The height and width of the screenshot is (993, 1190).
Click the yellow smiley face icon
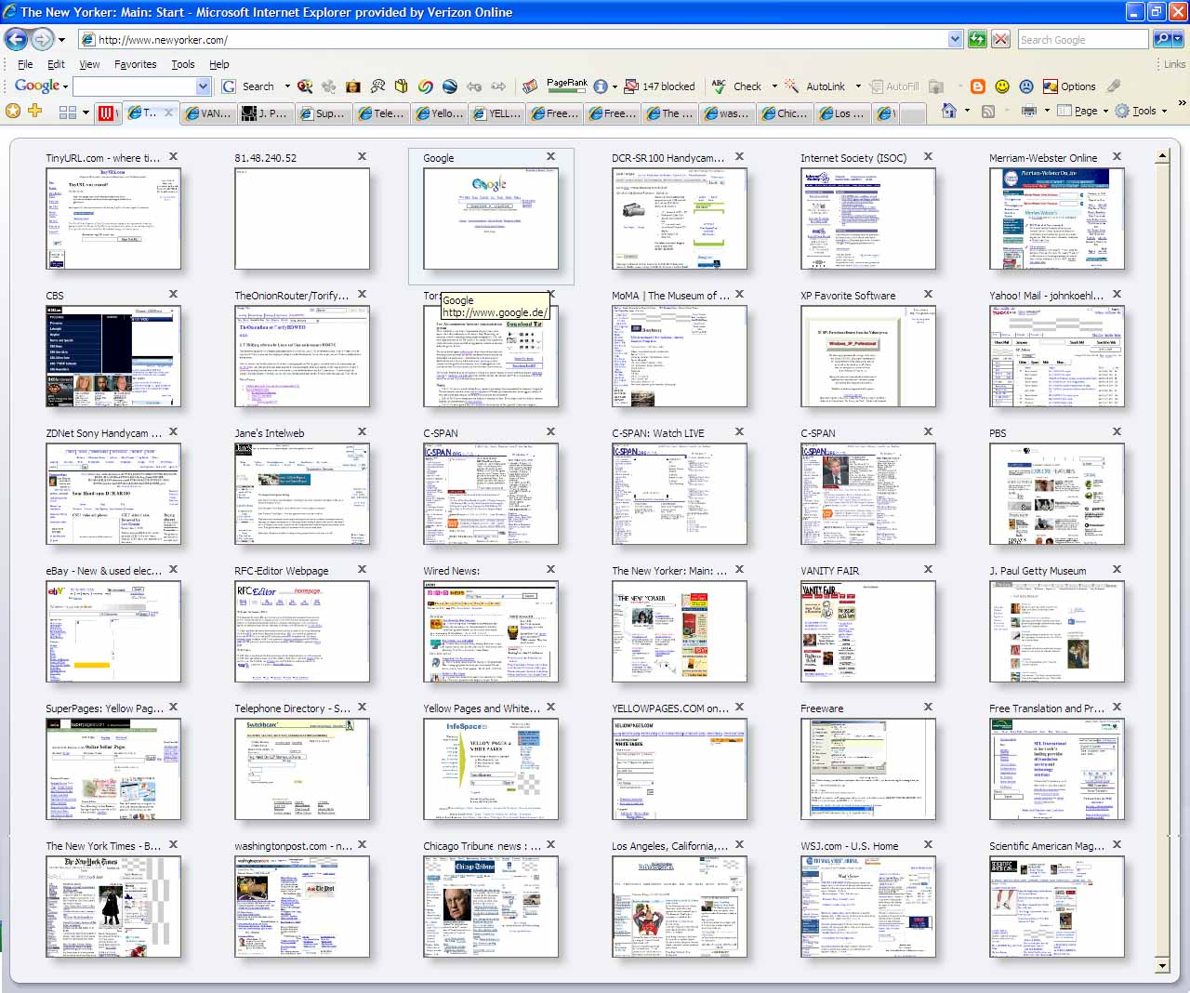click(1002, 86)
